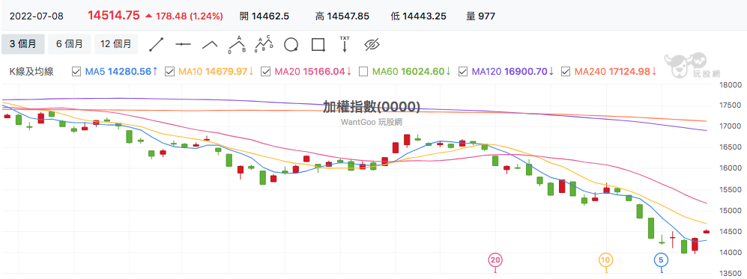Select the rectangle drawing tool
This screenshot has height=279, width=747.
pyautogui.click(x=318, y=44)
